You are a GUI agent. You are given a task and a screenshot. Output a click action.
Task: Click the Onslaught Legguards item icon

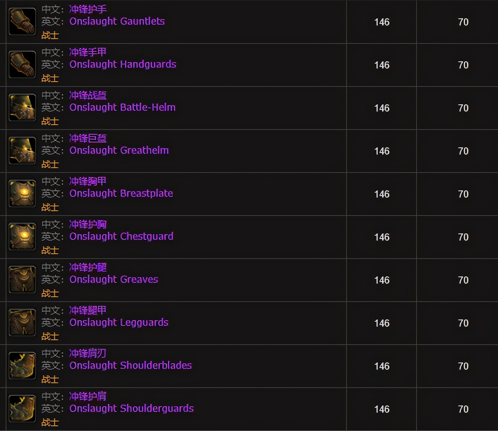(22, 323)
